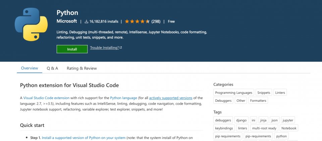Open the actively supported versions link

pos(171,98)
